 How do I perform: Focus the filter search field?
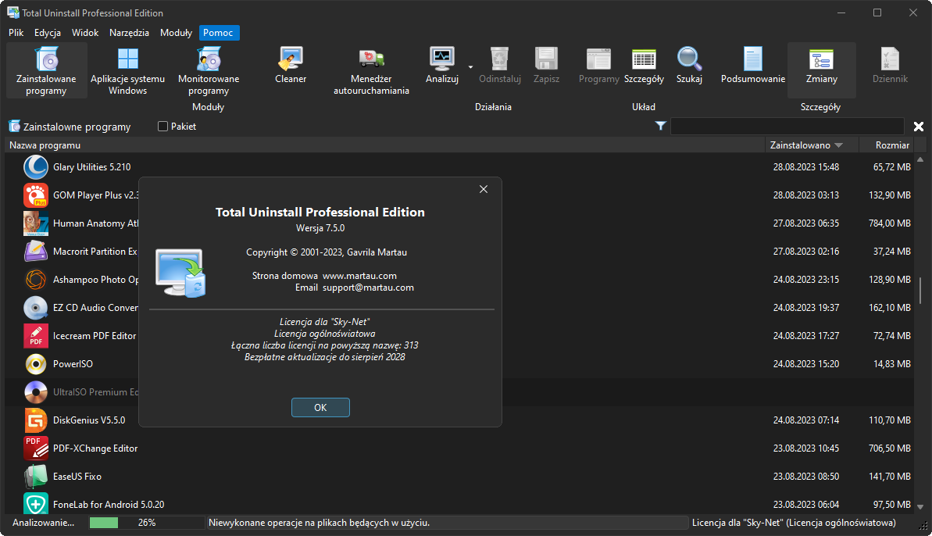pyautogui.click(x=787, y=126)
